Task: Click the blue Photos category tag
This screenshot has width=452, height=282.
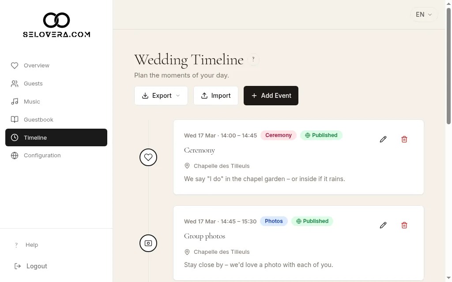Action: [274, 221]
